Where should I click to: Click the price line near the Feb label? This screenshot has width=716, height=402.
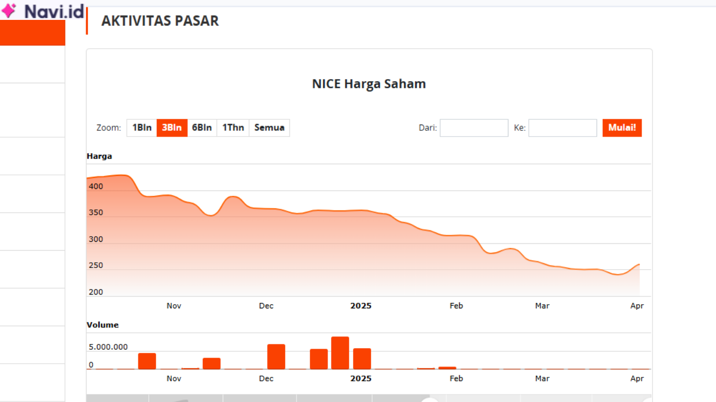pyautogui.click(x=456, y=234)
